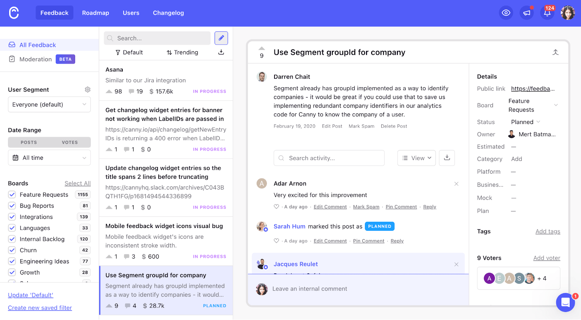Download activity using the export icon

point(447,158)
